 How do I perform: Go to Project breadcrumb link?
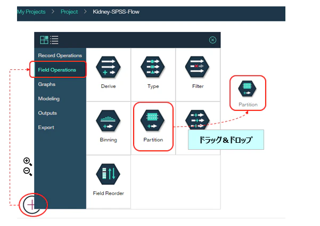69,12
